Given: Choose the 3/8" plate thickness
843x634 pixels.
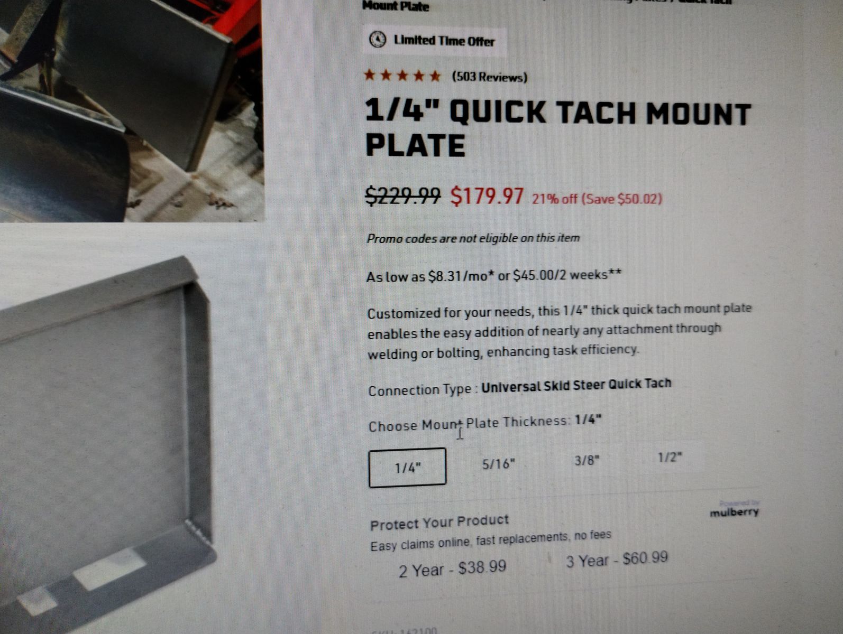Looking at the screenshot, I should point(587,461).
